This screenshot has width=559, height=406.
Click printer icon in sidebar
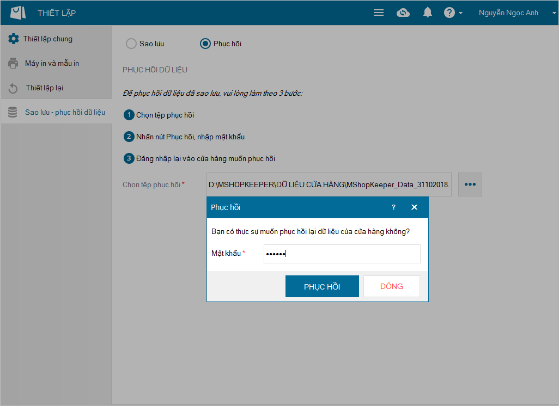pyautogui.click(x=13, y=63)
